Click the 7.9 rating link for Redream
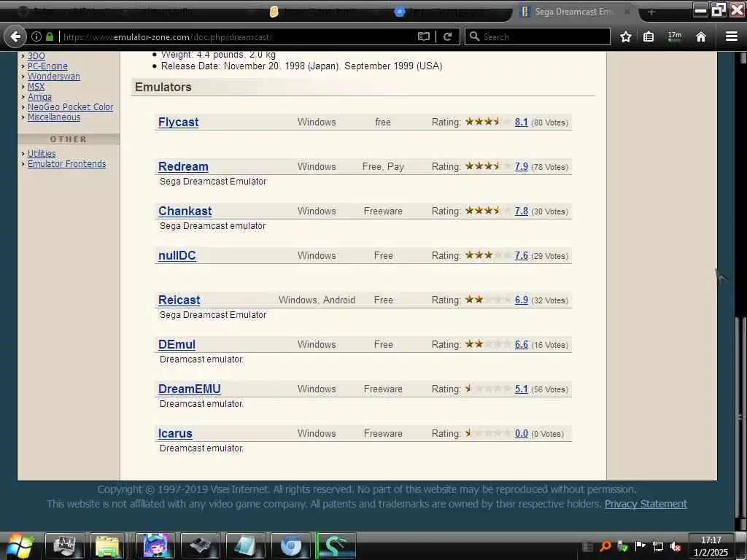 click(x=521, y=167)
